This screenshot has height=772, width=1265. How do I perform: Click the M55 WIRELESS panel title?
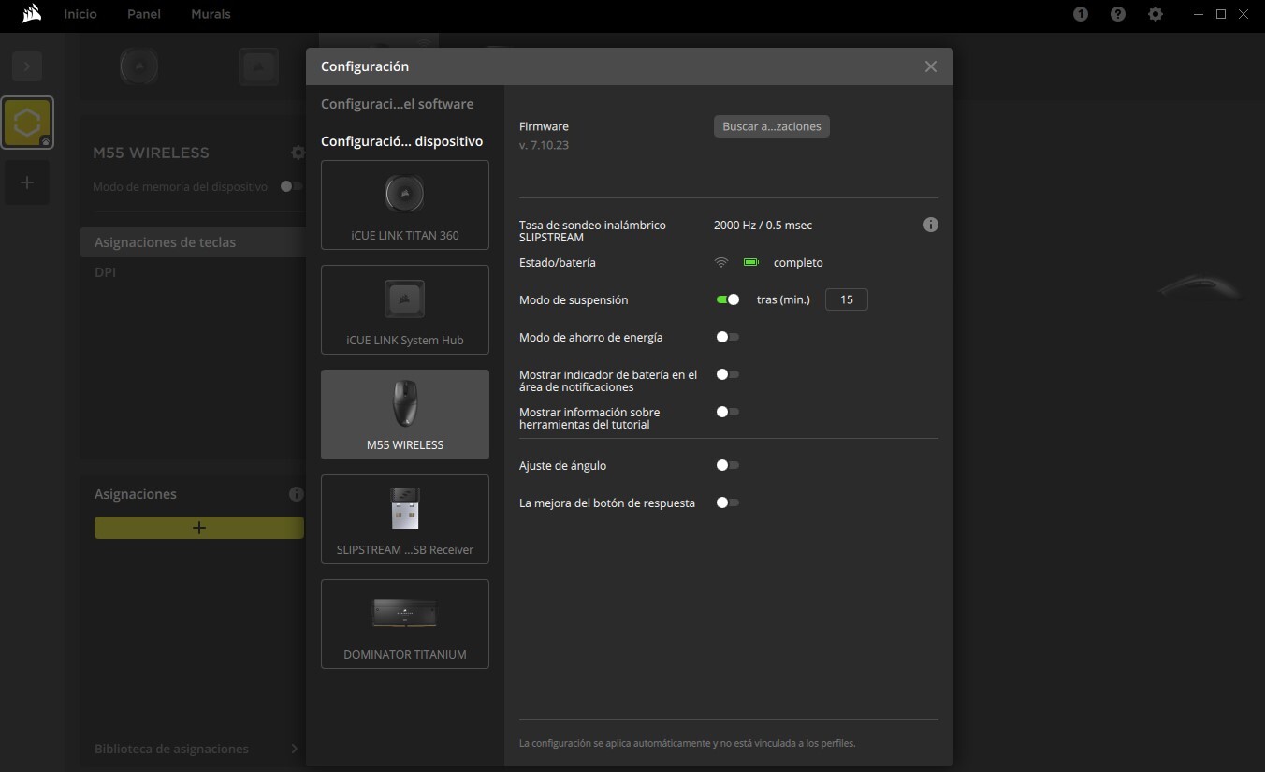tap(152, 153)
